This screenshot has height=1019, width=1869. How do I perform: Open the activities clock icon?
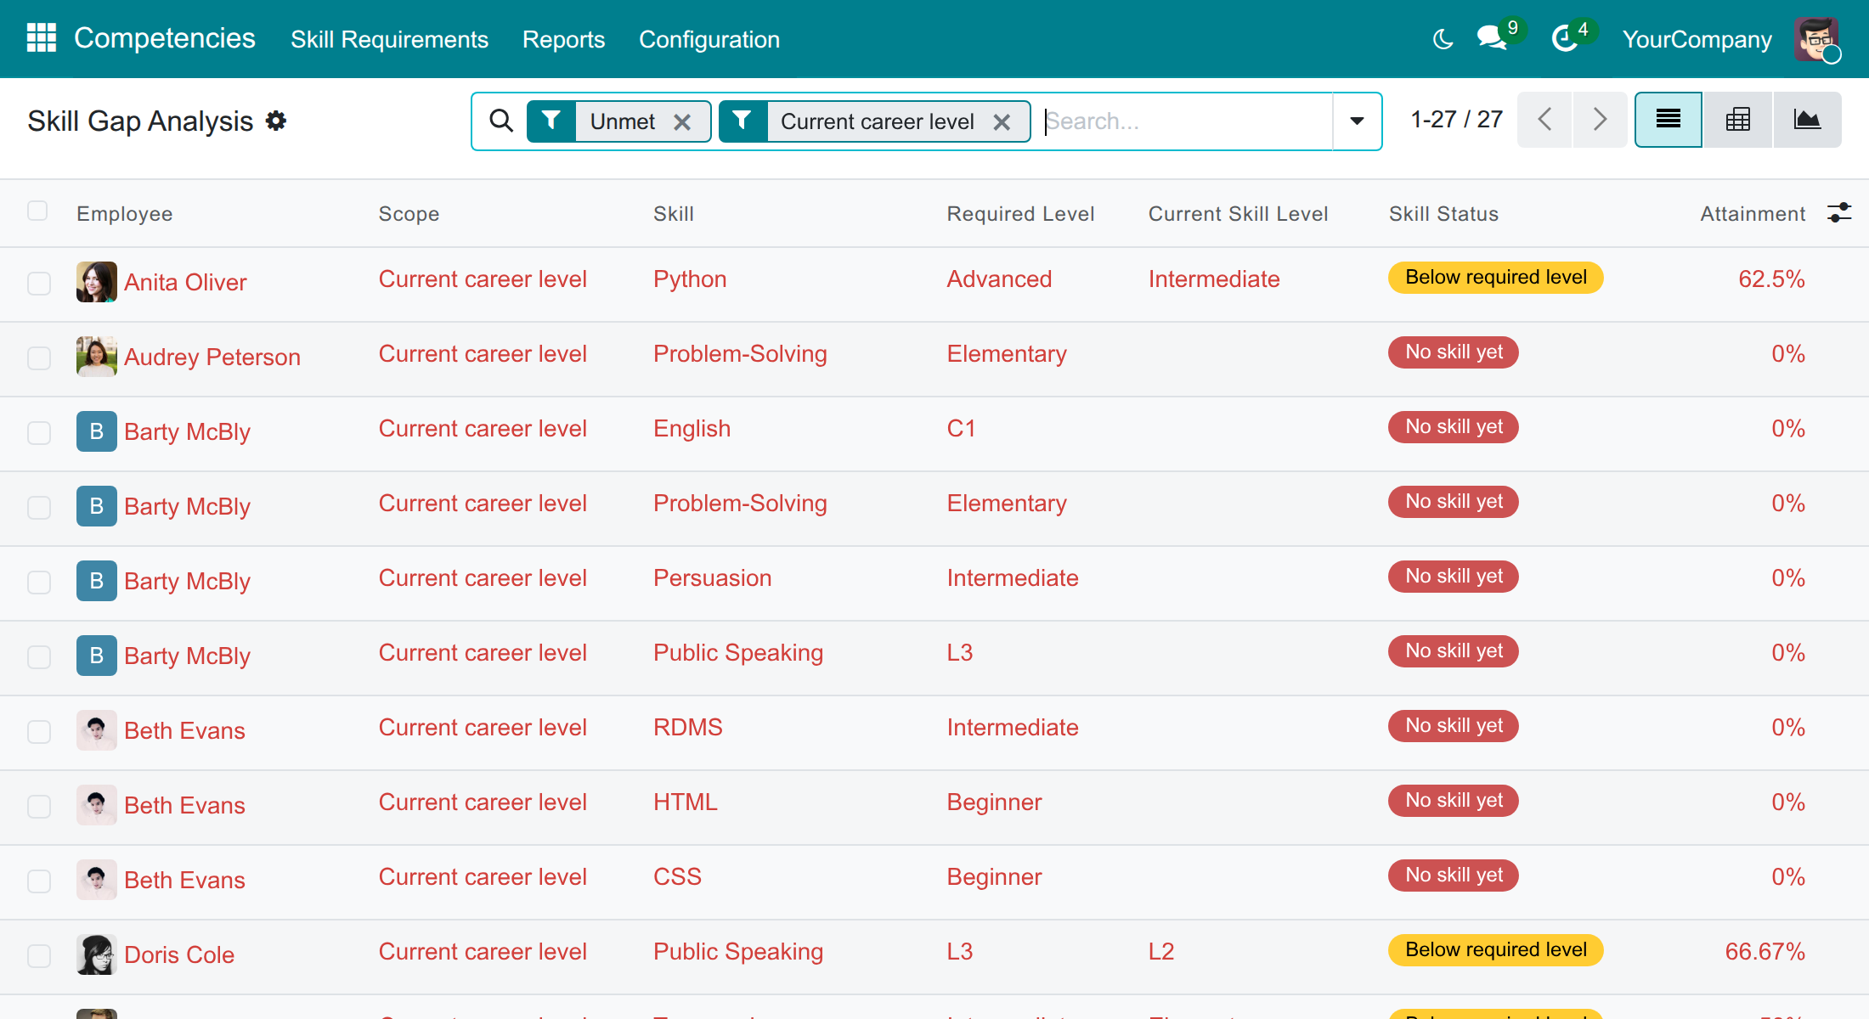click(1564, 38)
